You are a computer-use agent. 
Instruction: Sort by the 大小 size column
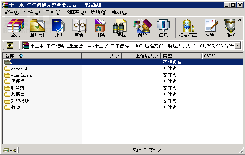pyautogui.click(x=101, y=56)
